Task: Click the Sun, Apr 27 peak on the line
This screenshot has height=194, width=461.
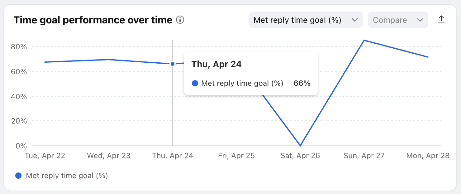Action: coord(364,40)
